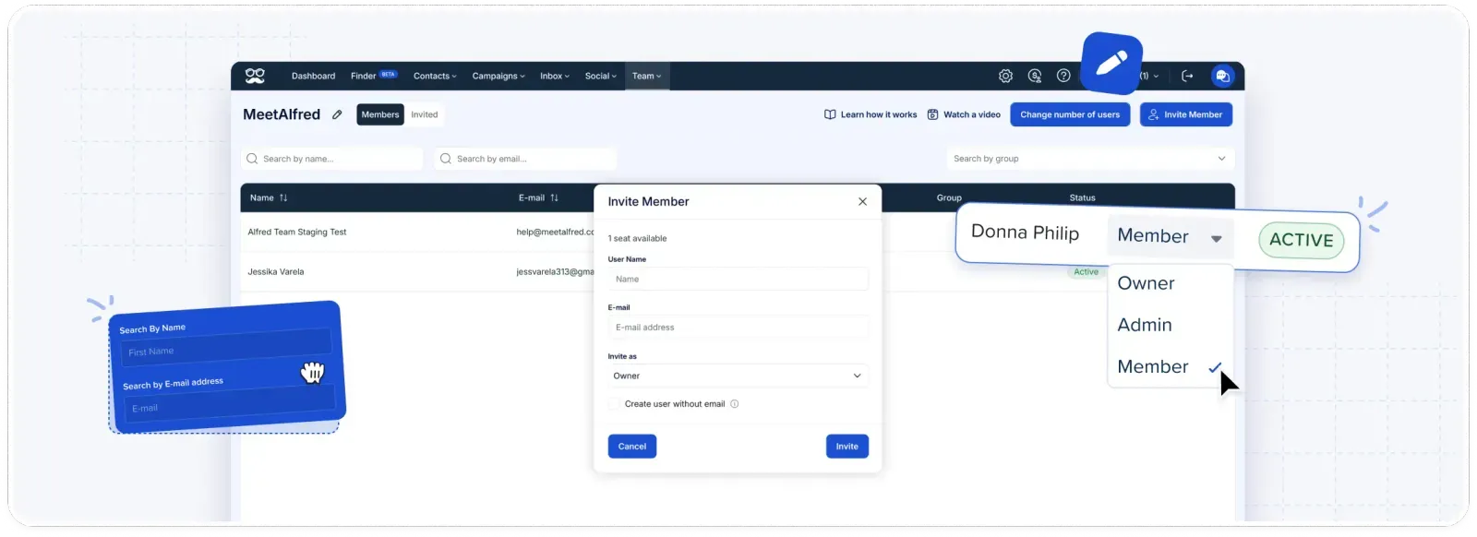Enable Create user without email checkbox
Viewport: 1477px width, 537px height.
coord(614,404)
